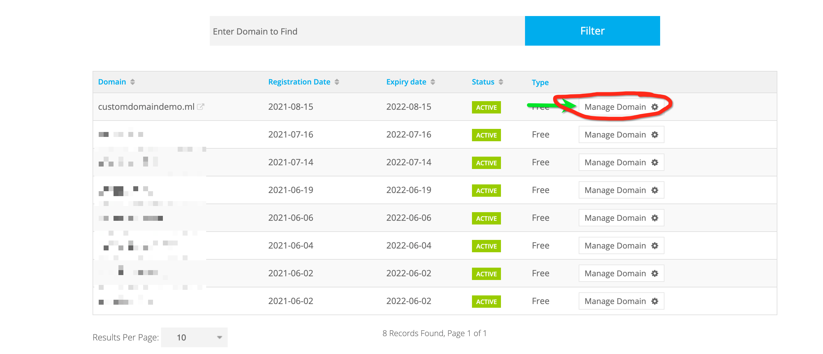Click ACTIVE badge in 2021-06-06 row
Image resolution: width=823 pixels, height=354 pixels.
pyautogui.click(x=486, y=219)
